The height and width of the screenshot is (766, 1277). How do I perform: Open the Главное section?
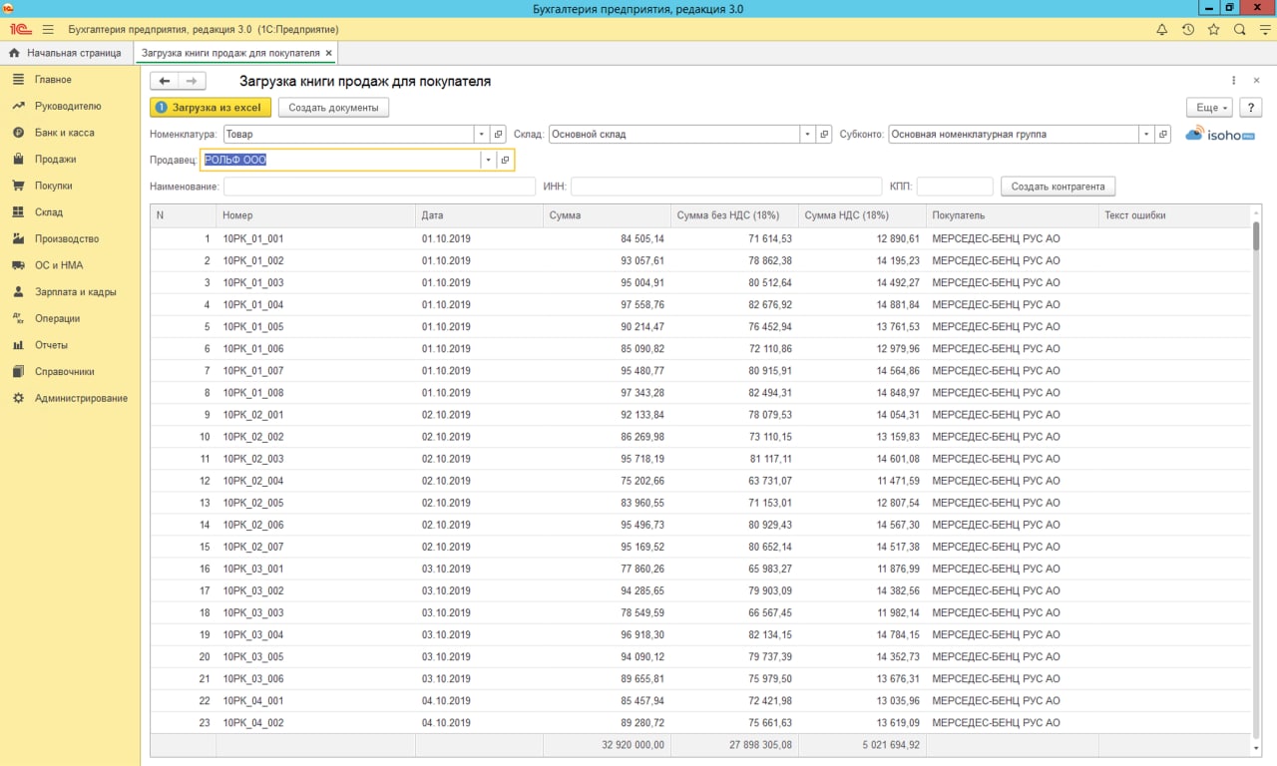pyautogui.click(x=70, y=80)
